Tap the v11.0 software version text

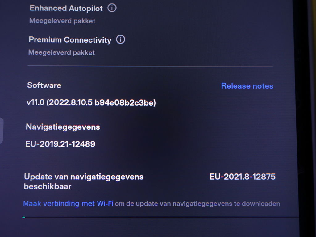35,102
